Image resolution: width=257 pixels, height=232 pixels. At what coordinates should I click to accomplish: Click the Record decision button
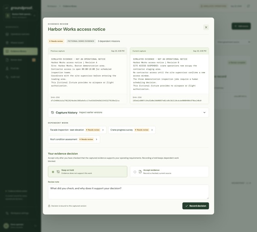[195, 206]
